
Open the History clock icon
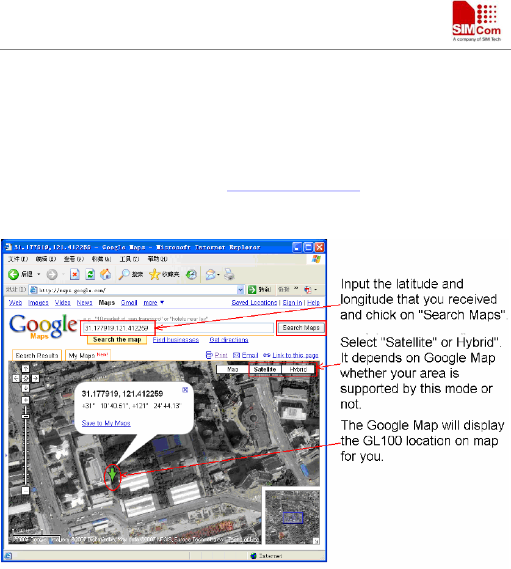[x=191, y=274]
